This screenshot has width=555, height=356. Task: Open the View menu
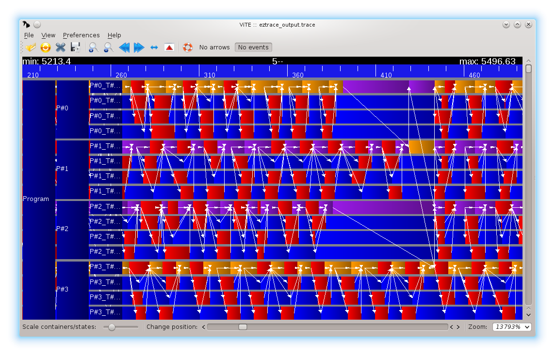(49, 35)
